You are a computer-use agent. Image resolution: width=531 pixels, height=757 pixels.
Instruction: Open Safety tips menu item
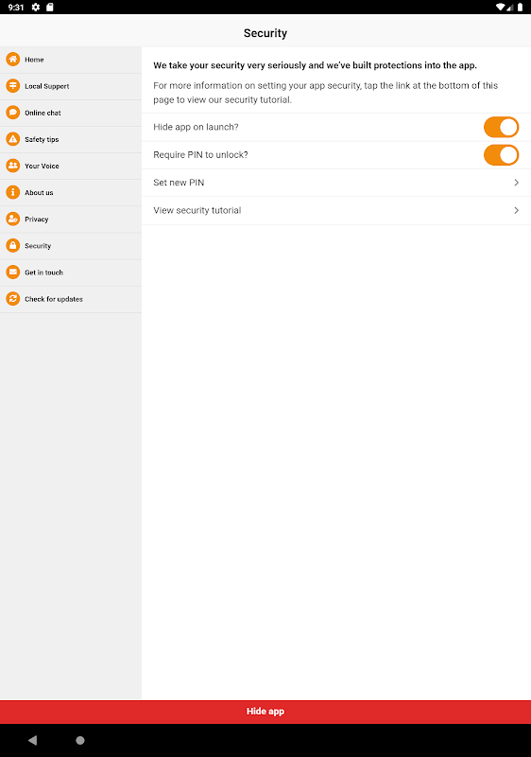click(x=71, y=139)
